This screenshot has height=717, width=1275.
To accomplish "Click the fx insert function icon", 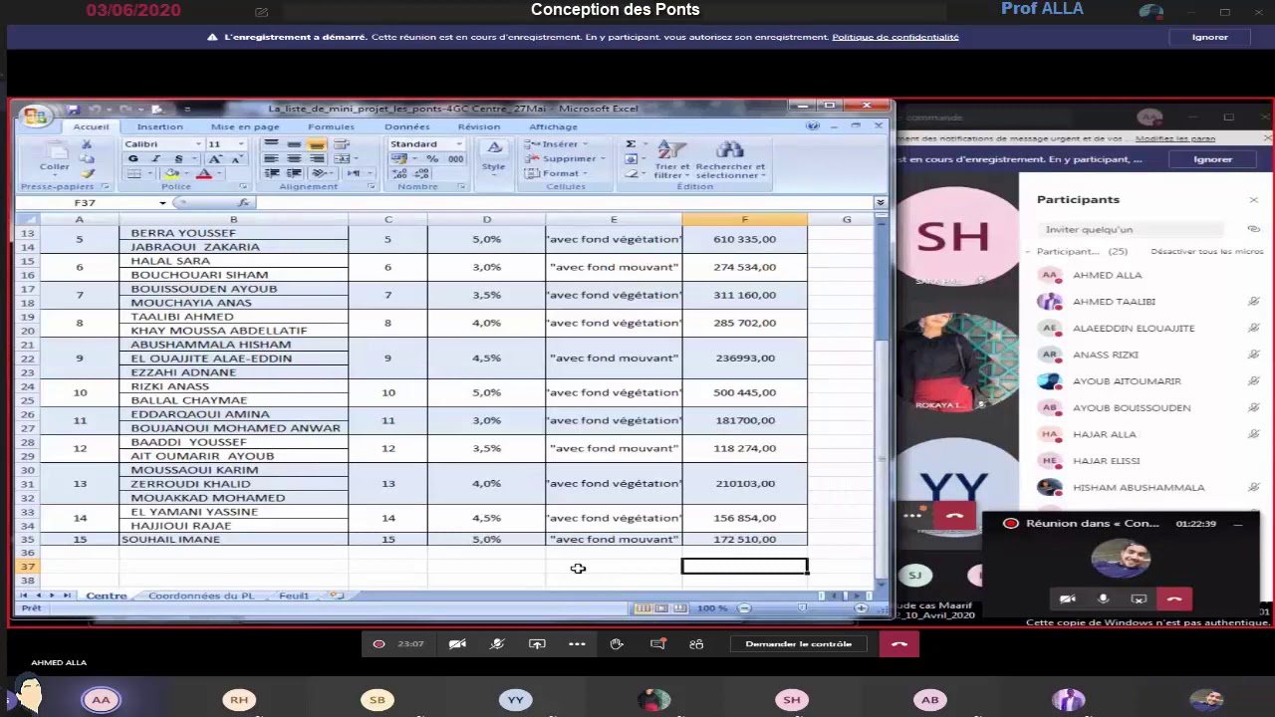I will pyautogui.click(x=243, y=202).
